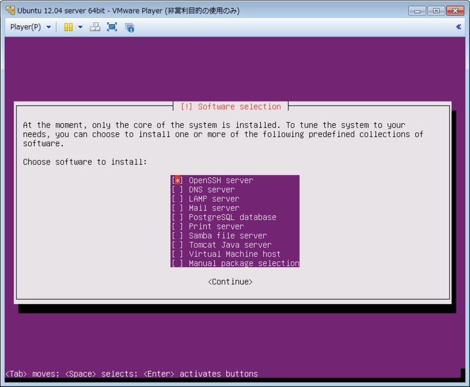
Task: Click the Samba file server label
Action: click(x=228, y=235)
